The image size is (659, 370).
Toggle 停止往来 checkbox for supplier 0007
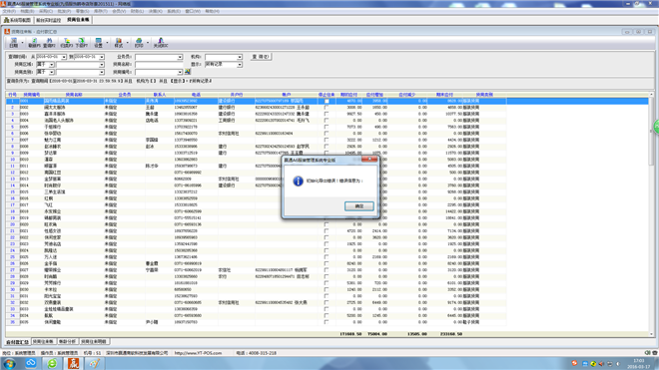[327, 140]
